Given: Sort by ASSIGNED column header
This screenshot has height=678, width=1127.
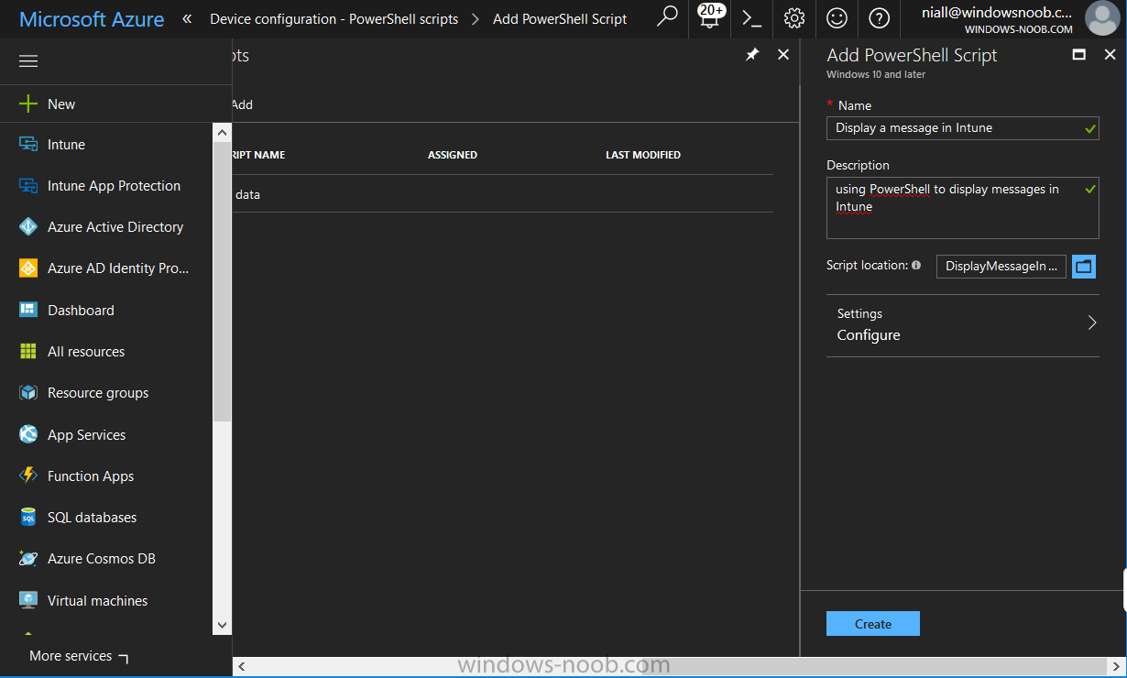Looking at the screenshot, I should [x=453, y=155].
